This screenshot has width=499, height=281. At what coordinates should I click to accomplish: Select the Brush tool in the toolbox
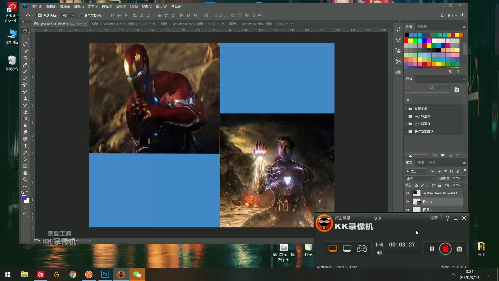coord(25,71)
